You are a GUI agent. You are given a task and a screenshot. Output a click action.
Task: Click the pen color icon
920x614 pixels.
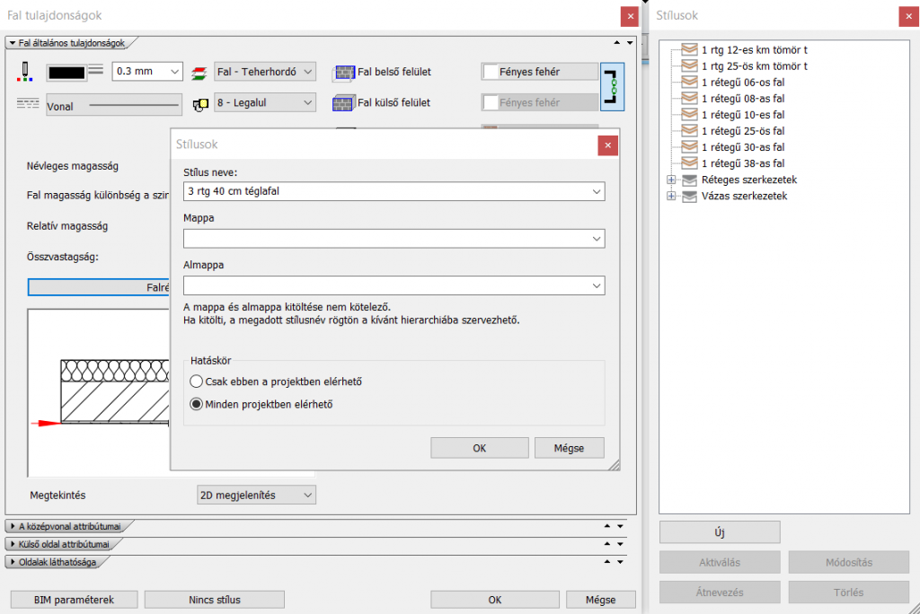click(x=26, y=72)
